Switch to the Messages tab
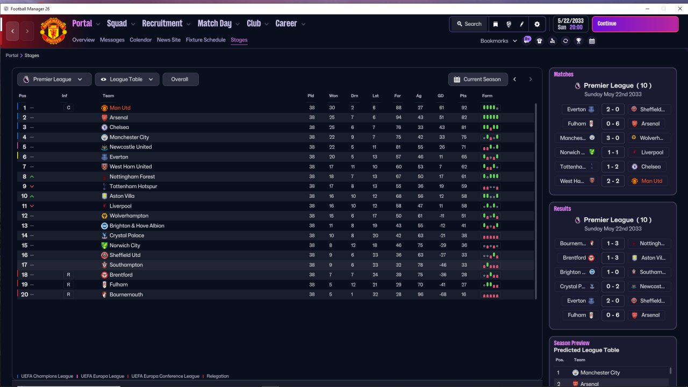 tap(112, 40)
